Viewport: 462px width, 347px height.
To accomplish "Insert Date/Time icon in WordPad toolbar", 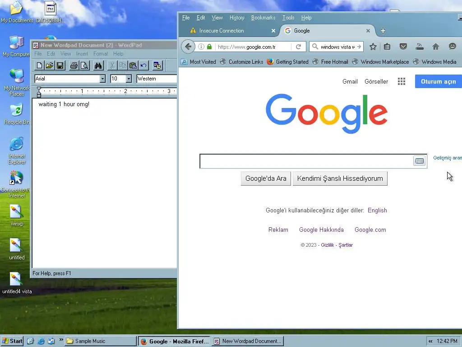I will coord(157,66).
